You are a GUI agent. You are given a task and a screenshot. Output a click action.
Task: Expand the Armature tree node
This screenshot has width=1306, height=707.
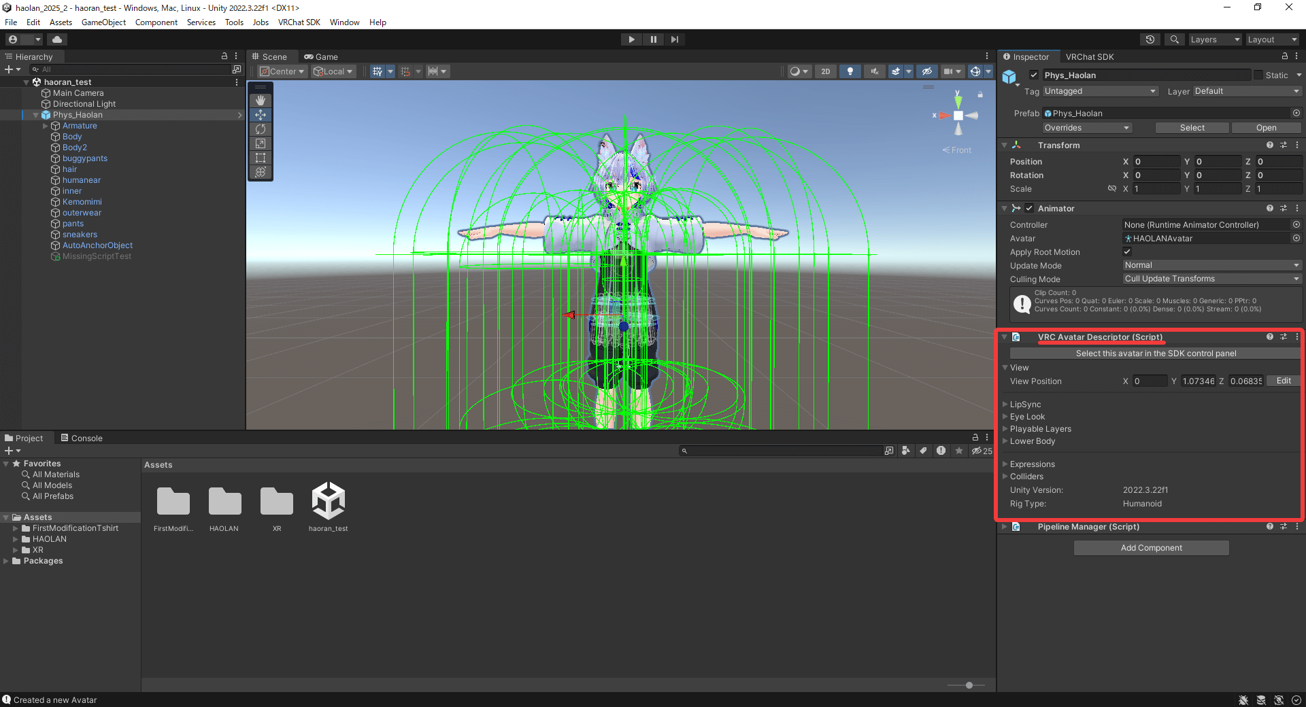pos(46,126)
